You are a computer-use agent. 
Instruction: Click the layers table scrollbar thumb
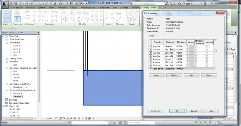coord(215,51)
